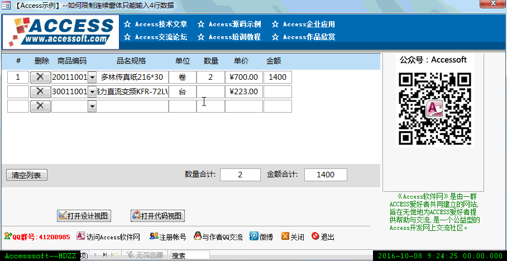Click the 无筛选器 filter indicator

point(145,255)
